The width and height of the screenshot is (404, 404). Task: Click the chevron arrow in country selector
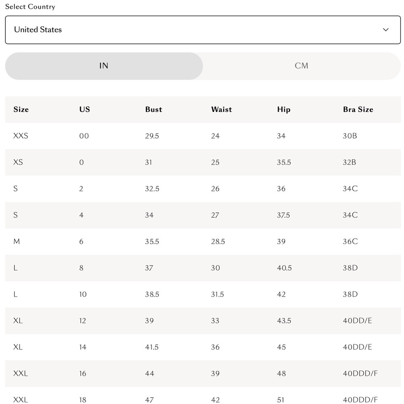coord(385,30)
